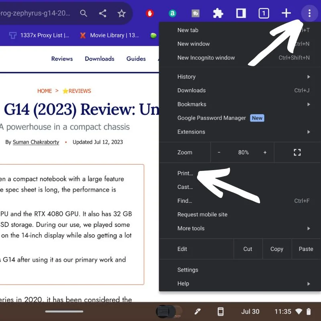Click the stylus pen icon in shelf
The width and height of the screenshot is (321, 321).
coord(197,311)
